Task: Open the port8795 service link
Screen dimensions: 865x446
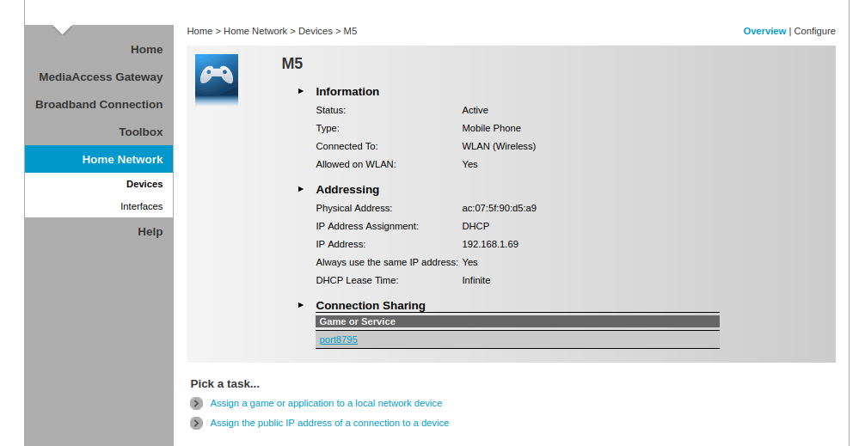Action: click(x=338, y=339)
